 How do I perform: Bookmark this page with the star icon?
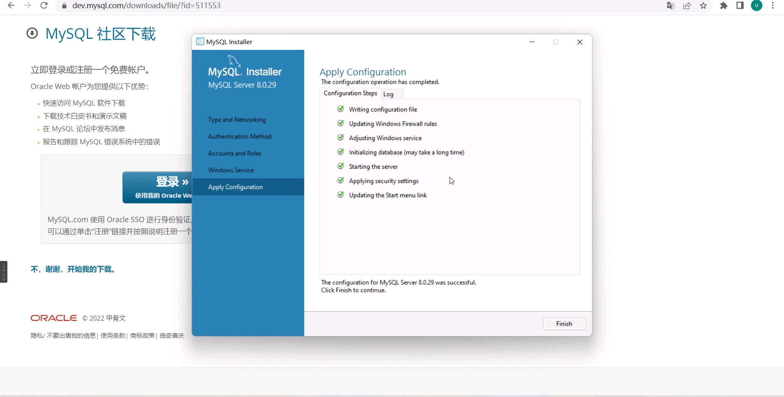pos(704,6)
